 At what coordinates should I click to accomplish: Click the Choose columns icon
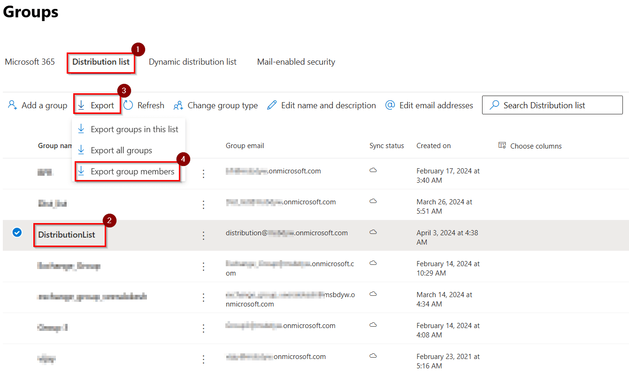coord(502,146)
